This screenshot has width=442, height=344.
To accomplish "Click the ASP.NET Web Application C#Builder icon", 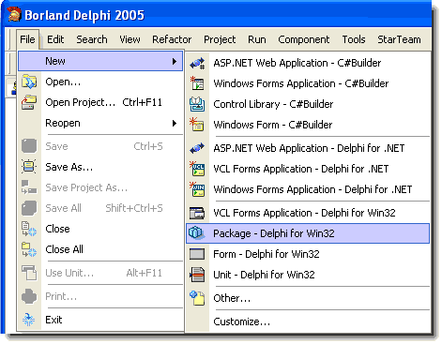I will 197,64.
